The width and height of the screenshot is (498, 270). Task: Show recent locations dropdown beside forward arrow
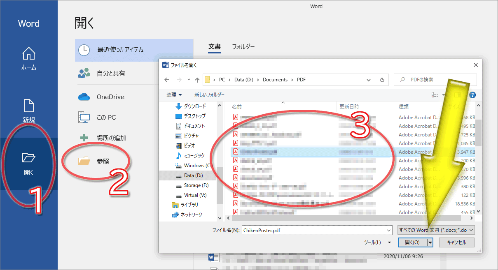(x=189, y=80)
